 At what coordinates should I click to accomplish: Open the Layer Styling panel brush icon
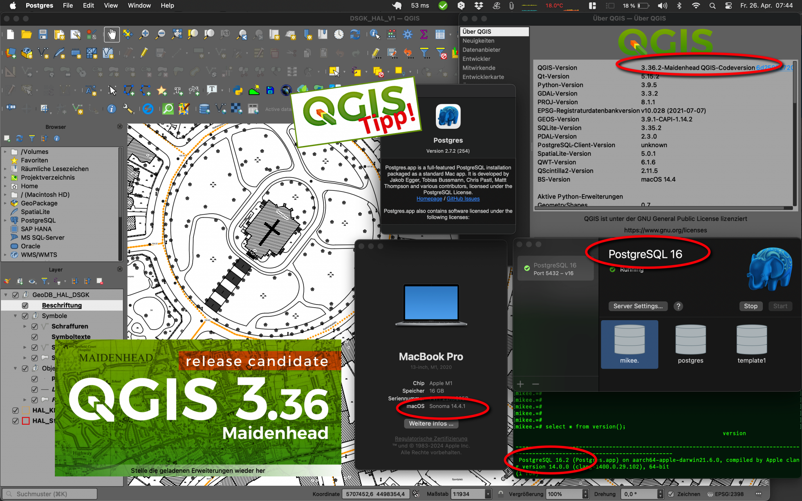(x=7, y=281)
